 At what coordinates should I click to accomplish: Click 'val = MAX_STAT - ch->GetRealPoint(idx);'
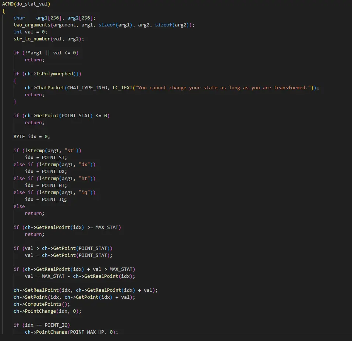pos(80,276)
